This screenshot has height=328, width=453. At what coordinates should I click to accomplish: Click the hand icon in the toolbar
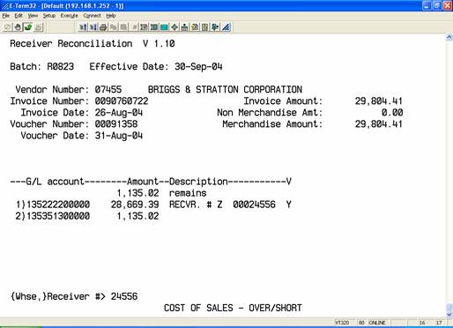[18, 27]
